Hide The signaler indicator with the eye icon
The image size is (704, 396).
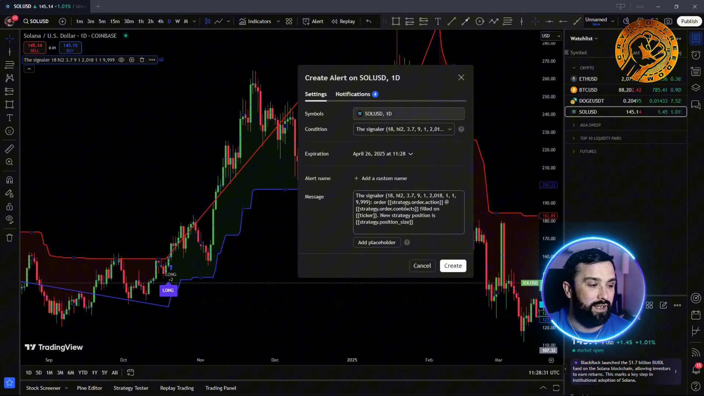point(121,60)
